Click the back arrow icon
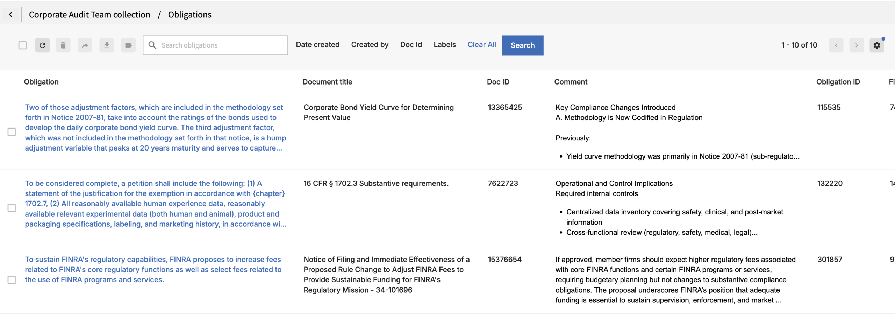 [x=11, y=14]
